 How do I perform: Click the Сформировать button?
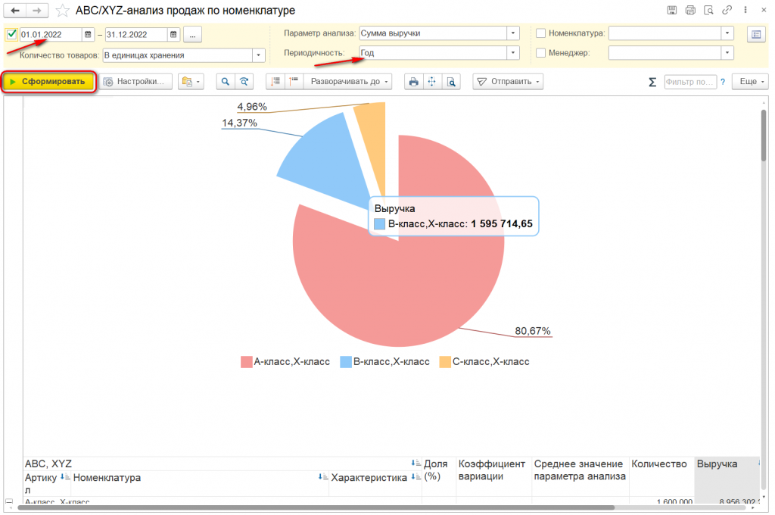(x=48, y=82)
